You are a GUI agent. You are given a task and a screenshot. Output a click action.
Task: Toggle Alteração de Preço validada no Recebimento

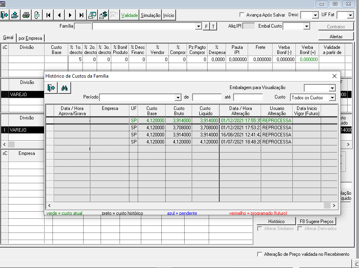260,254
